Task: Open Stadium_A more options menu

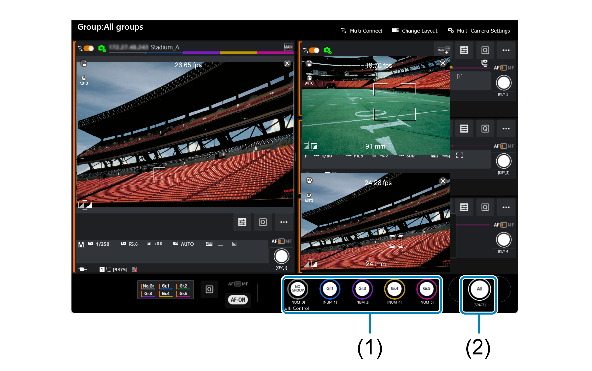Action: [x=284, y=222]
